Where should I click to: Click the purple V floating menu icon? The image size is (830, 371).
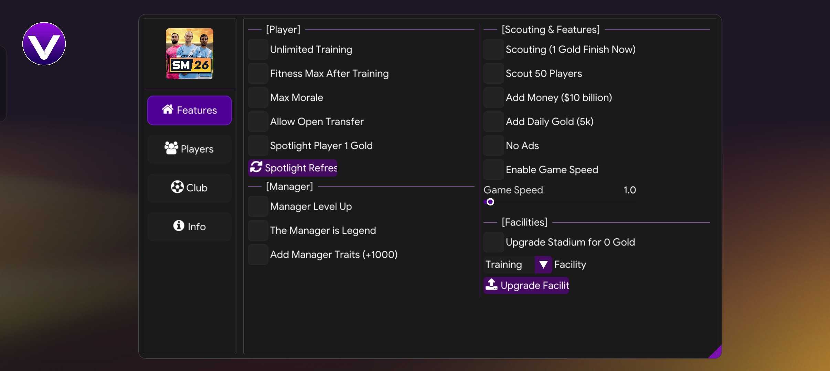click(x=44, y=44)
